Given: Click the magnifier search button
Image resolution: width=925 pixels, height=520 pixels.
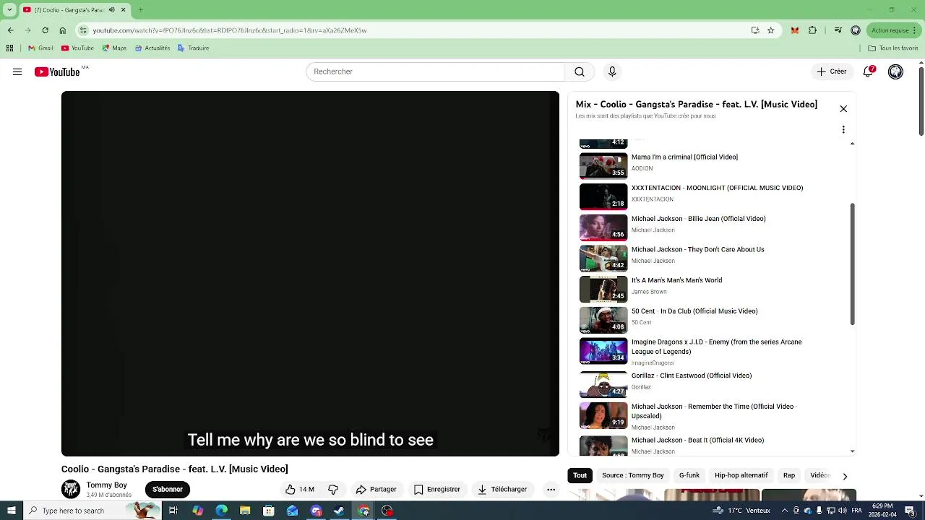Looking at the screenshot, I should pos(580,71).
